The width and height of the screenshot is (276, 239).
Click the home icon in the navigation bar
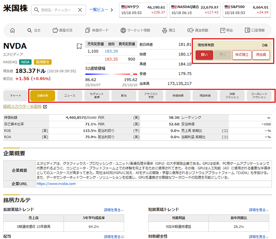pyautogui.click(x=12, y=30)
